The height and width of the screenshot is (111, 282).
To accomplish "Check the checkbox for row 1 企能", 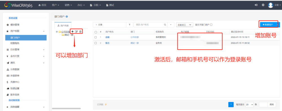I will (x=96, y=37).
